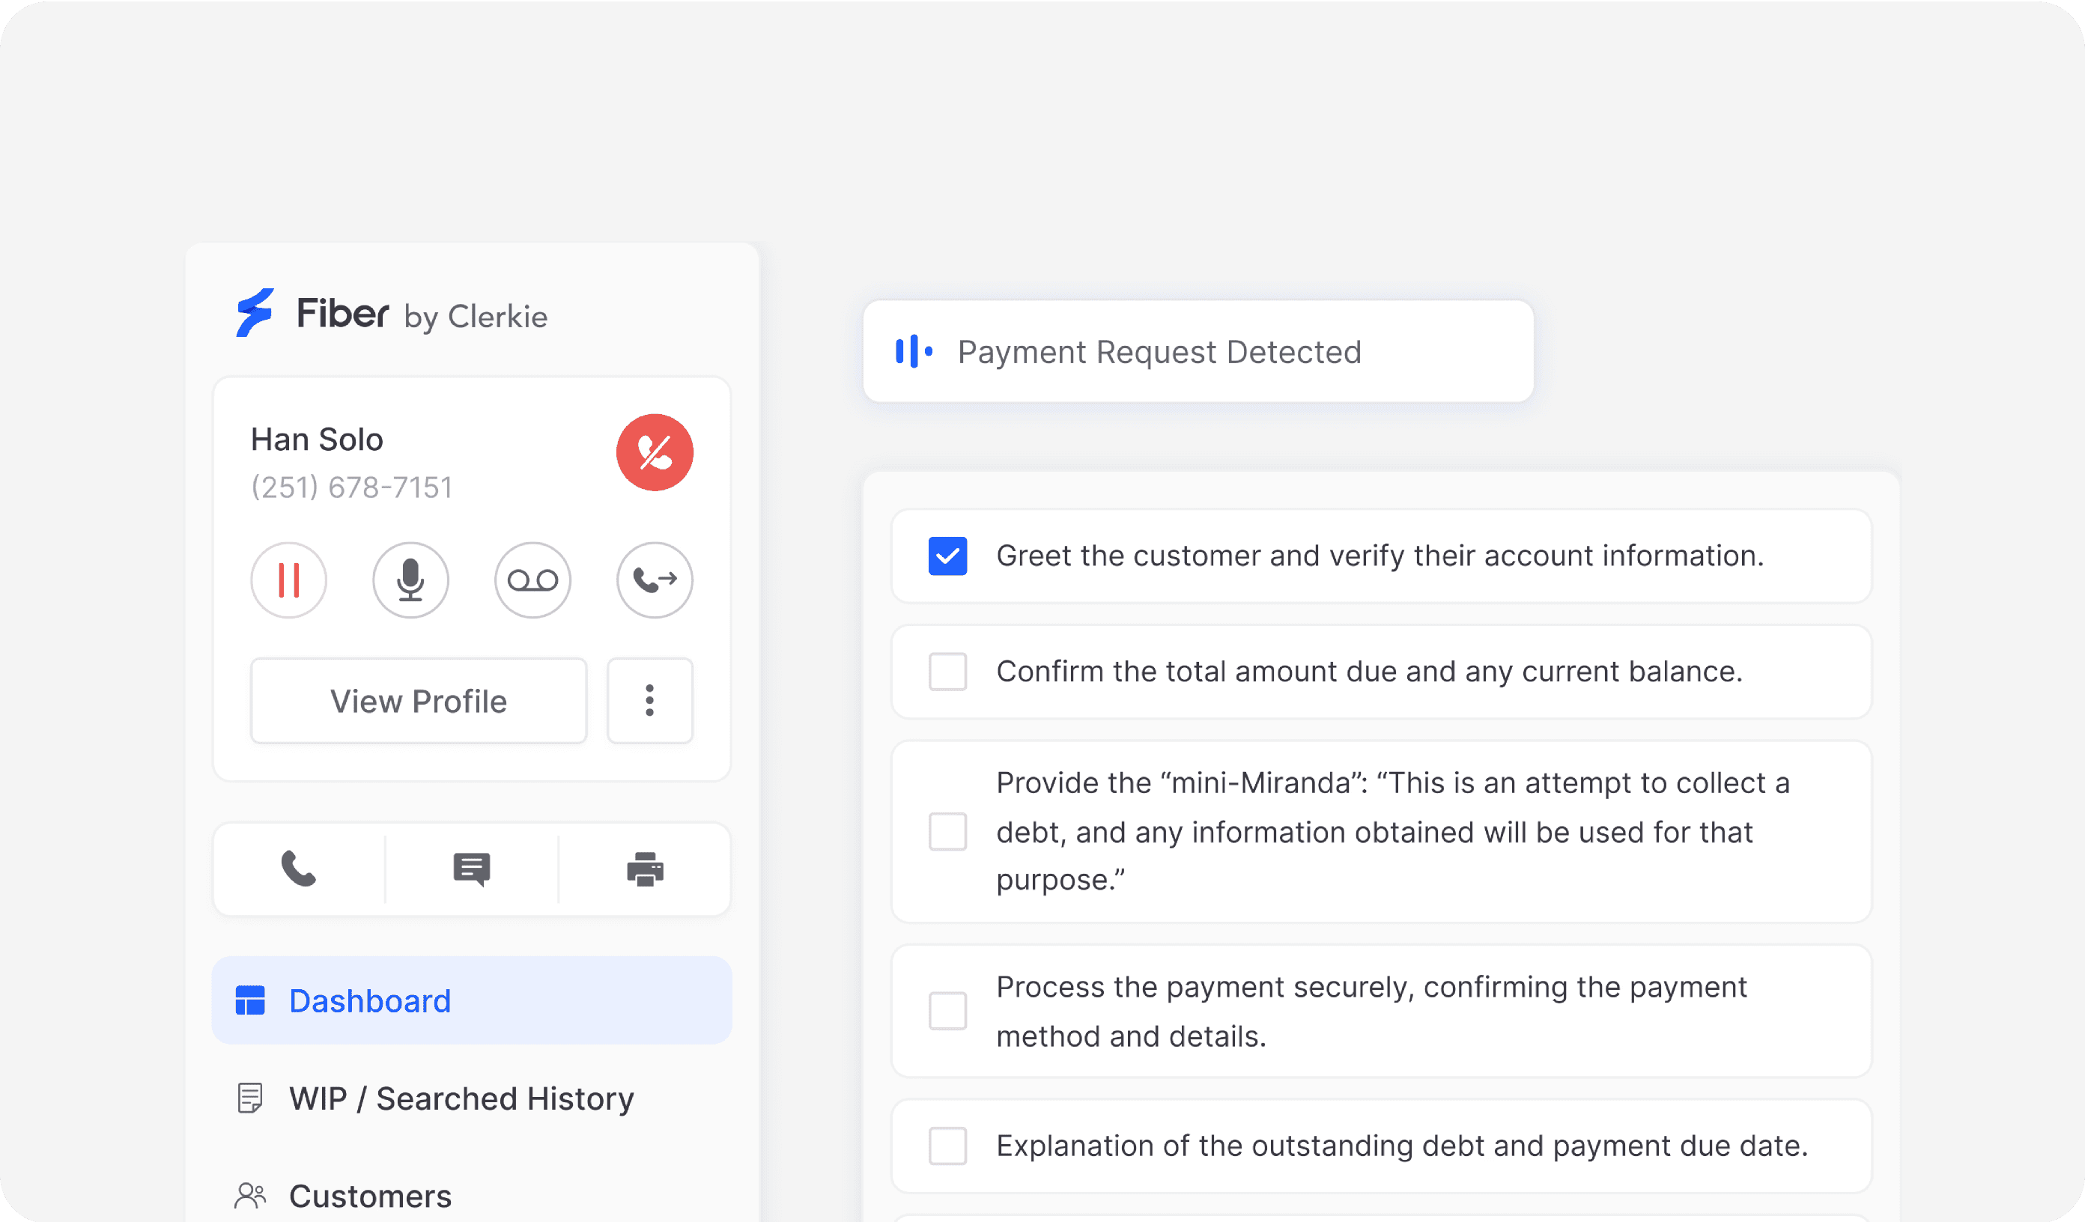Go to Customers section
Screen dimensions: 2085x1222
[x=370, y=1197]
